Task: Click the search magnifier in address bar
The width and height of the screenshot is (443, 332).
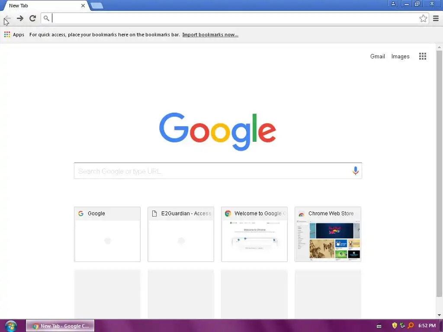Action: click(46, 18)
